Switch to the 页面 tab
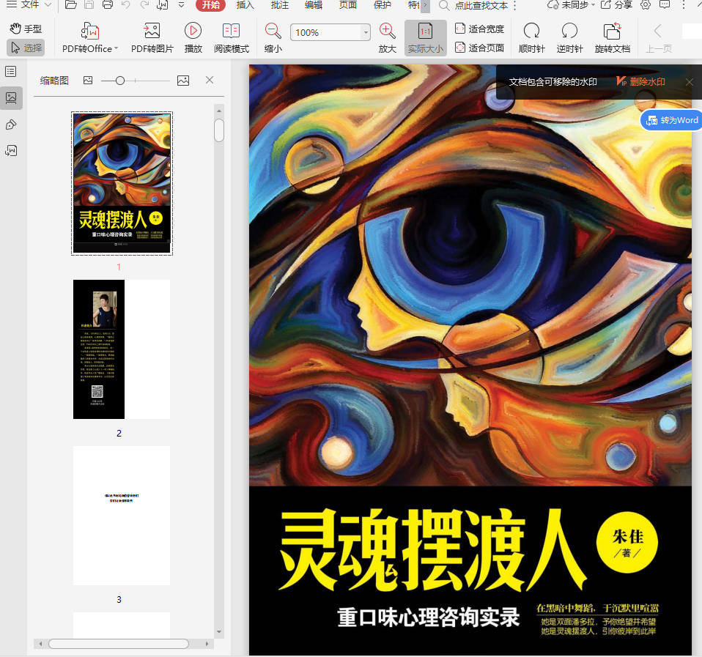This screenshot has width=702, height=657. (x=348, y=5)
